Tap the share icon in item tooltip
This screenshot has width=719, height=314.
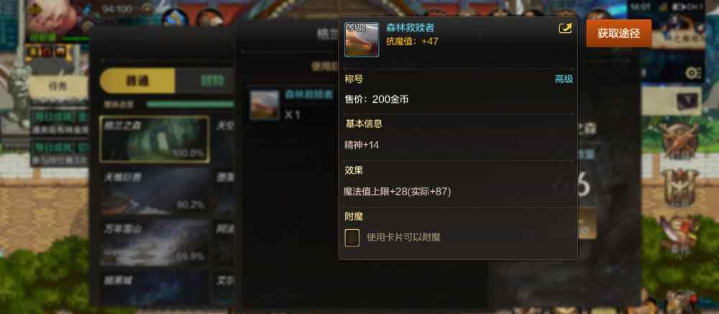click(x=565, y=29)
